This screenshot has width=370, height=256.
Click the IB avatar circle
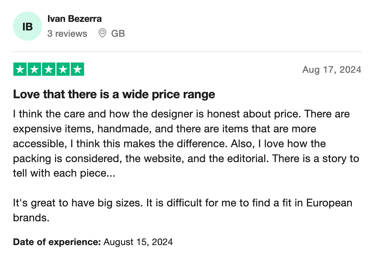tap(28, 26)
